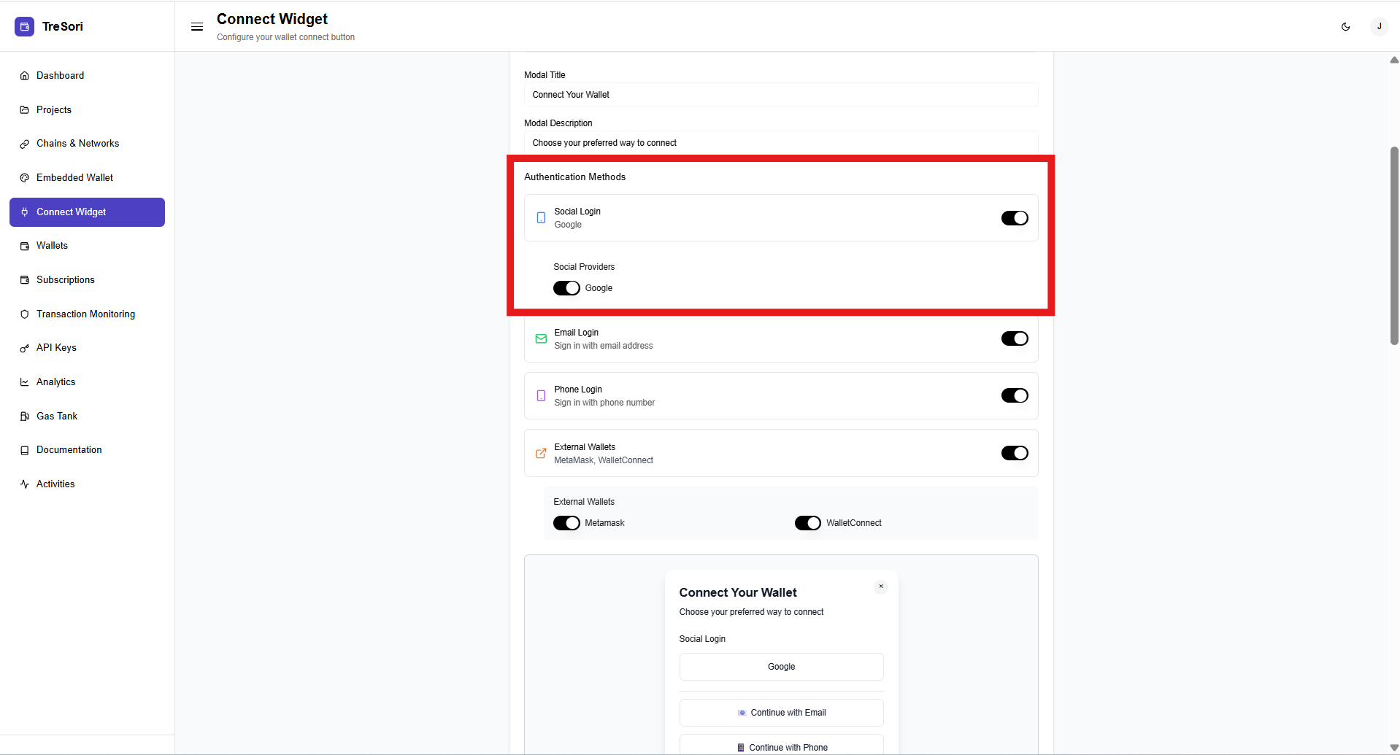Disable the Phone Login toggle

coord(1014,395)
